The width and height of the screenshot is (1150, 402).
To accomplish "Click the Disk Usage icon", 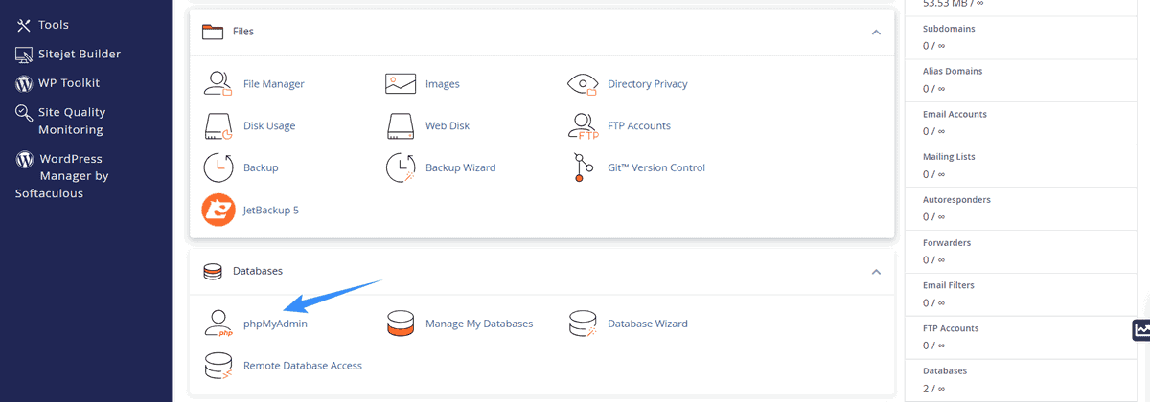I will [218, 125].
